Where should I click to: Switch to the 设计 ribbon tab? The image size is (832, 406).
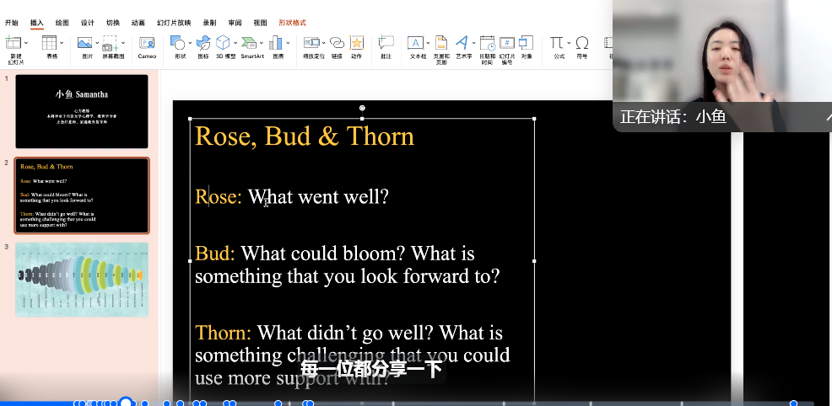coord(88,23)
